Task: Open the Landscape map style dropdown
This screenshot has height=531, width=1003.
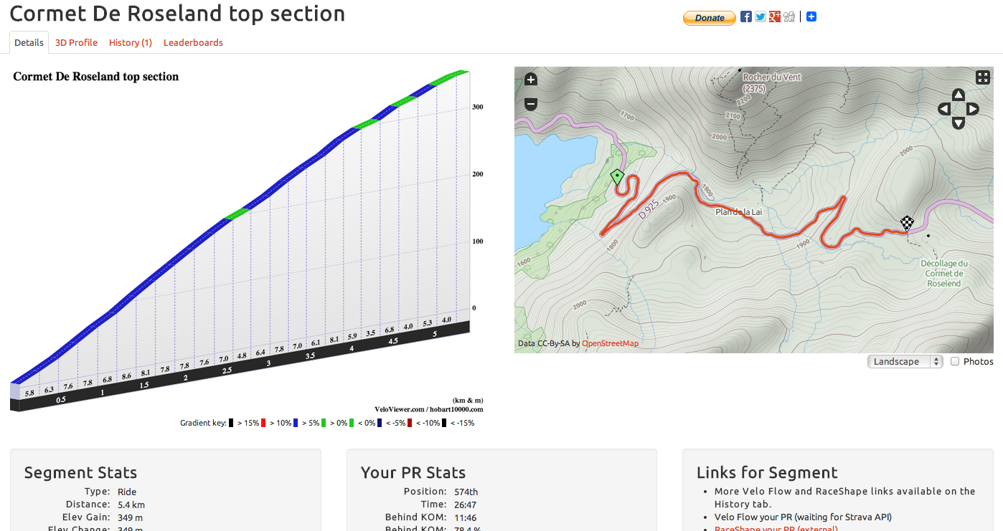Action: coord(905,362)
